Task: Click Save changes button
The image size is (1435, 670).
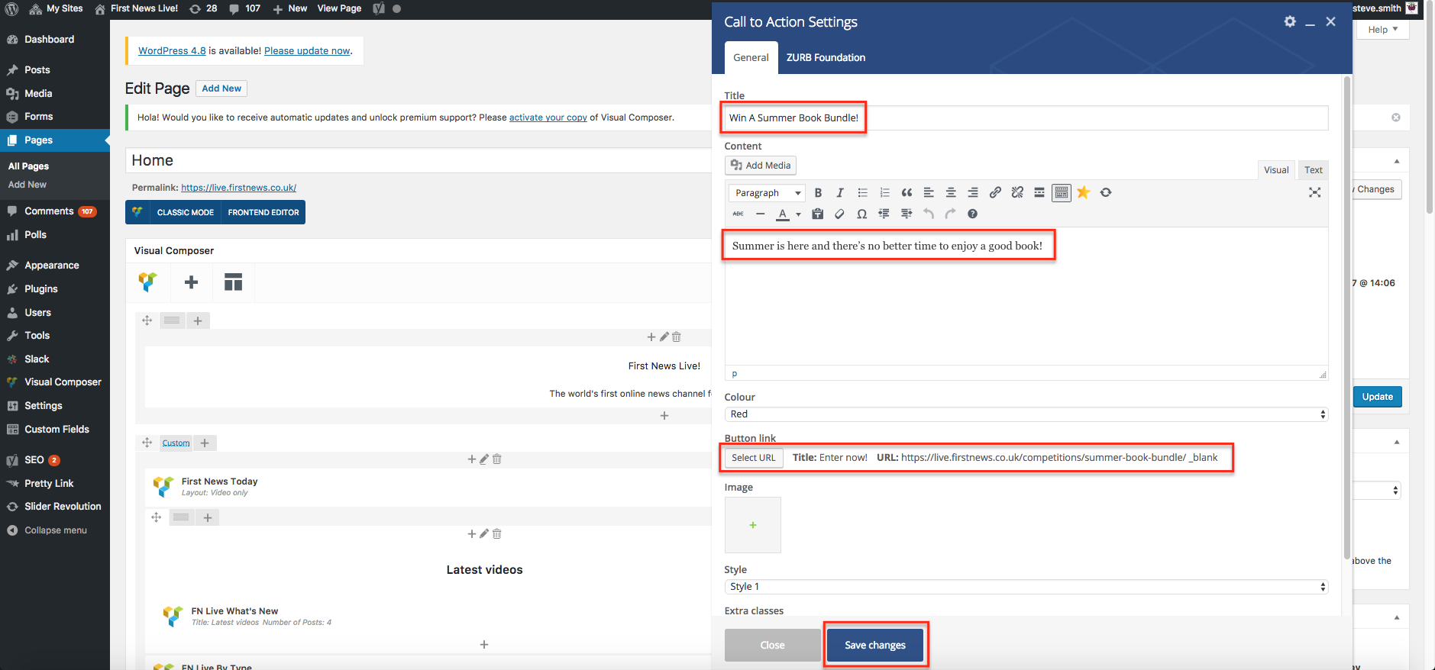Action: click(875, 646)
